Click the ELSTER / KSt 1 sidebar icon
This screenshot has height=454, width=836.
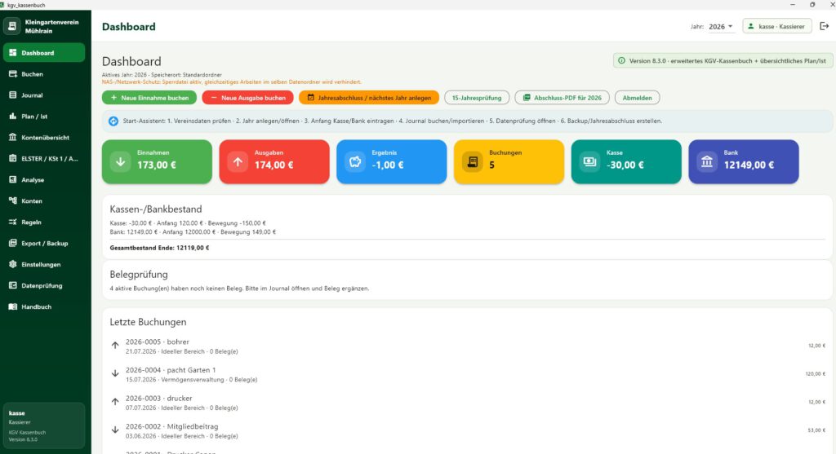tap(13, 159)
